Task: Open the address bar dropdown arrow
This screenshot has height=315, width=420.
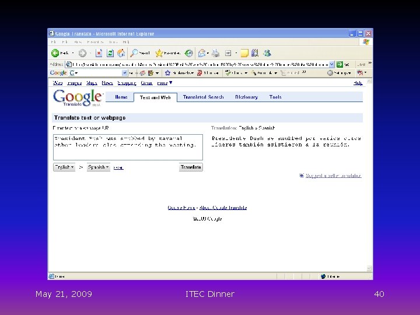Action: pyautogui.click(x=331, y=64)
